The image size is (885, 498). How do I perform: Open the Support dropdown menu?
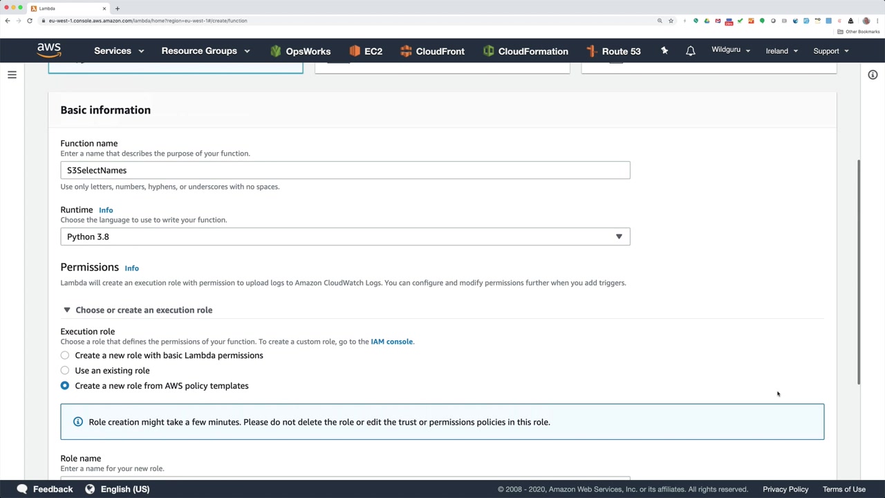point(831,51)
